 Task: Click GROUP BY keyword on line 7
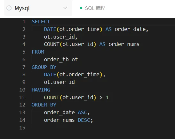[x=44, y=67]
